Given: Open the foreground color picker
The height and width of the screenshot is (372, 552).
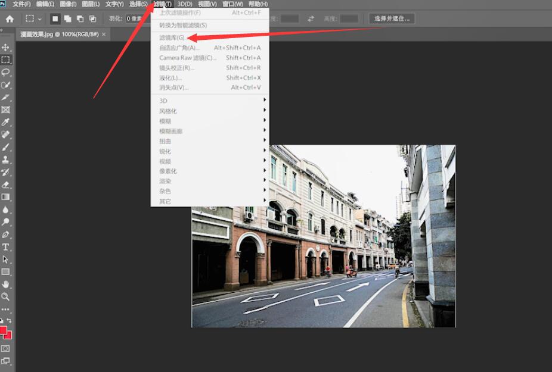Looking at the screenshot, I should click(x=3, y=330).
